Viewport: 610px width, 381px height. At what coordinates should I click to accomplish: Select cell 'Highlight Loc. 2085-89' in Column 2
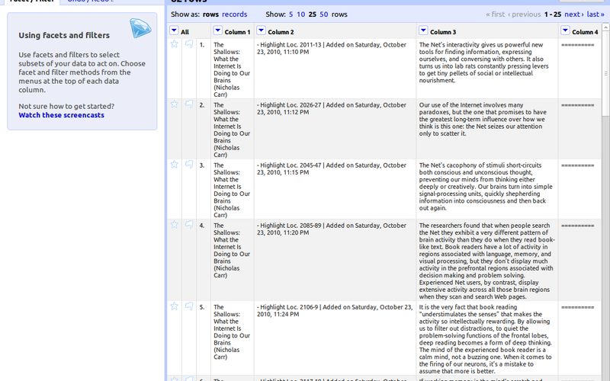pyautogui.click(x=332, y=229)
